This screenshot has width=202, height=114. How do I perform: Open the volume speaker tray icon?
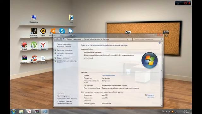179,111
